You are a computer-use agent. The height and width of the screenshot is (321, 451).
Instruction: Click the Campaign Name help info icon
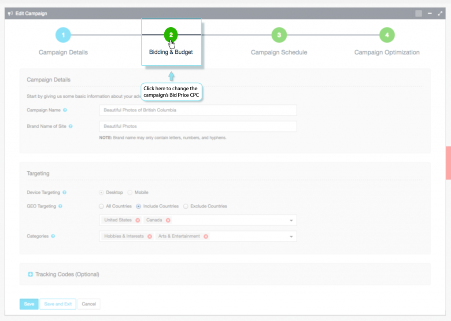(x=65, y=110)
